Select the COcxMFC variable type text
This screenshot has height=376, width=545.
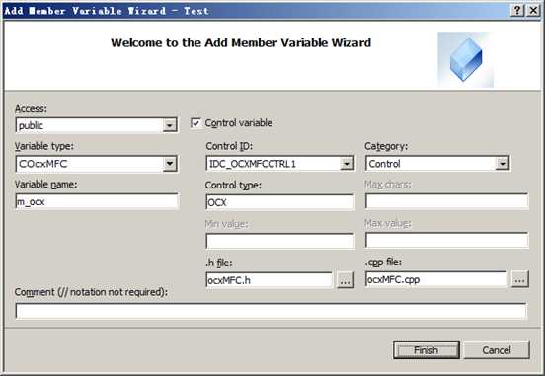[43, 164]
